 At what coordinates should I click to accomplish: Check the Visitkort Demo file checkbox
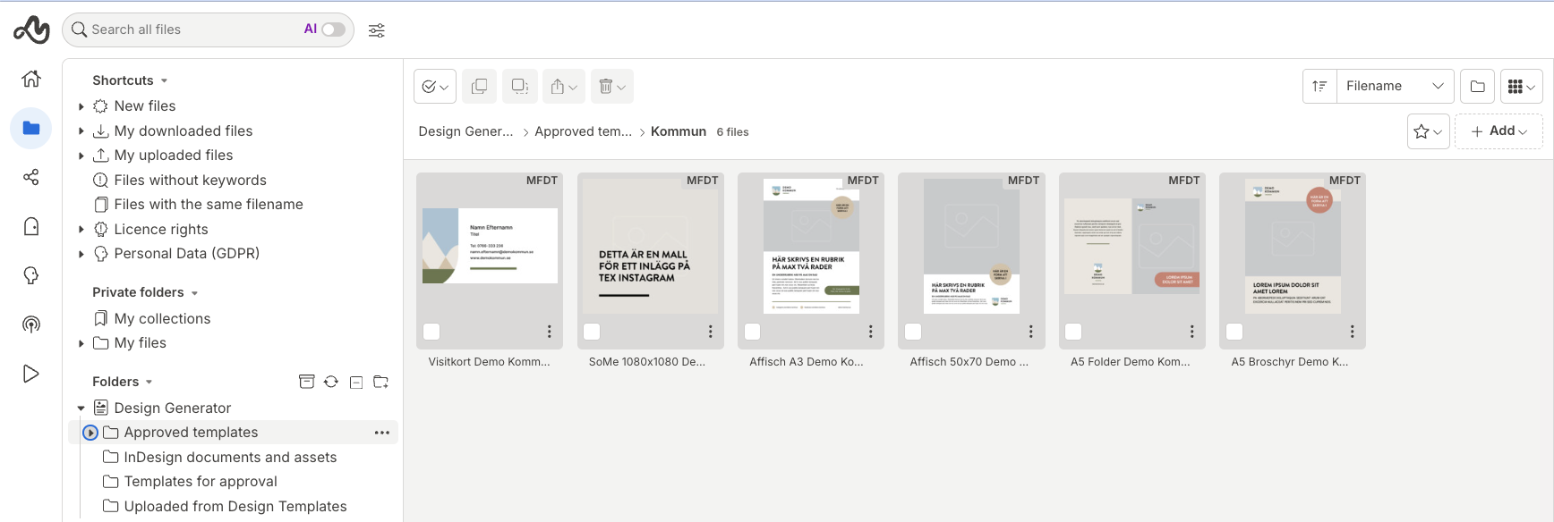(431, 332)
